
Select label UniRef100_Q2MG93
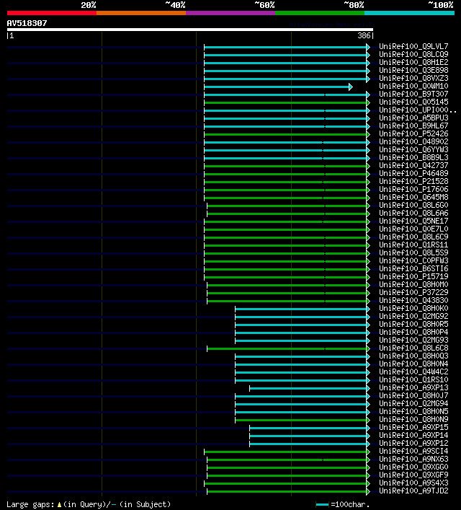[413, 340]
